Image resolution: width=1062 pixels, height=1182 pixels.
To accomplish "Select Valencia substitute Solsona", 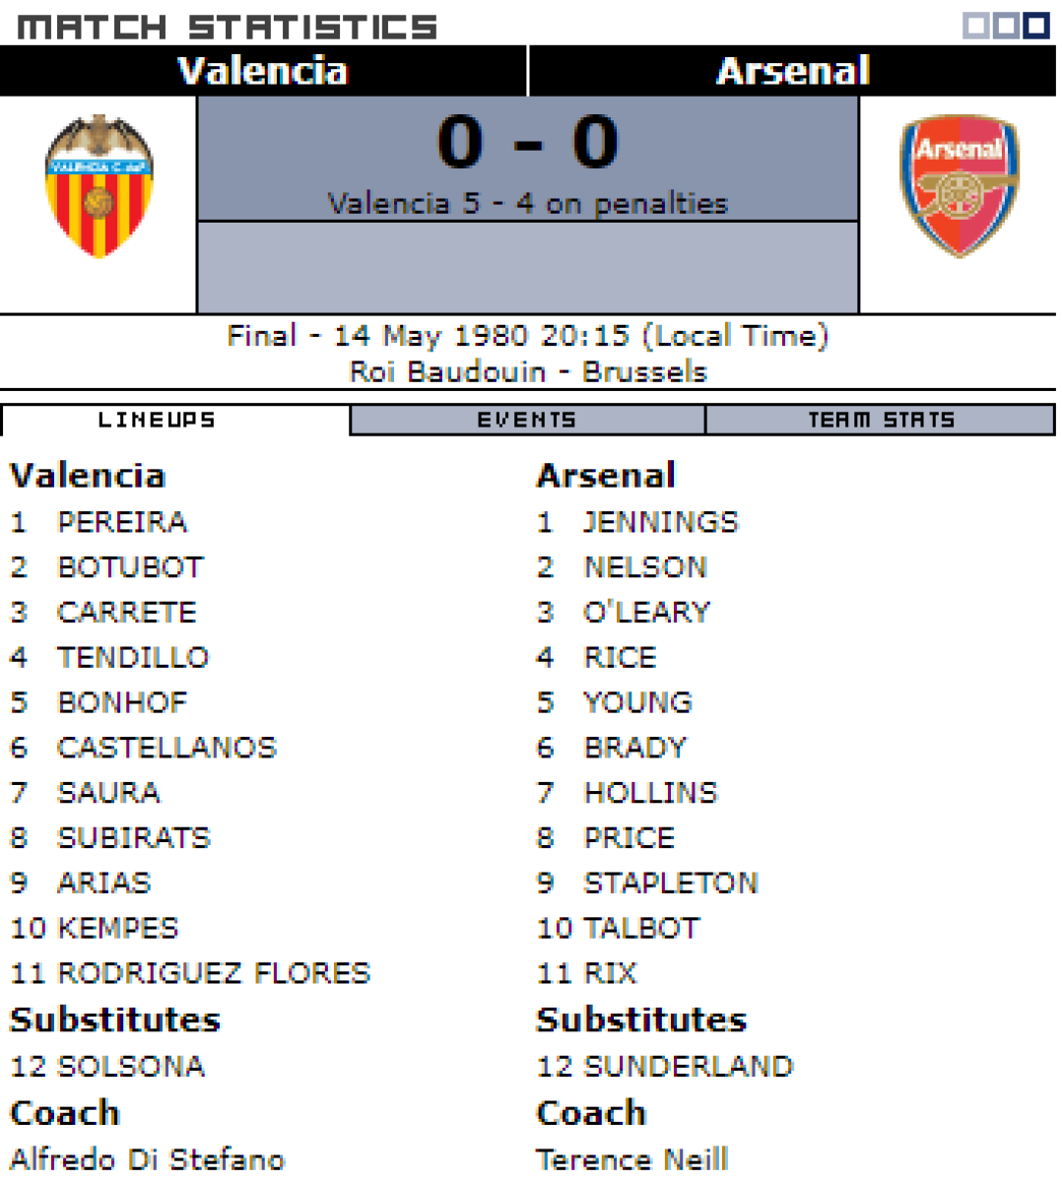I will 131,1066.
